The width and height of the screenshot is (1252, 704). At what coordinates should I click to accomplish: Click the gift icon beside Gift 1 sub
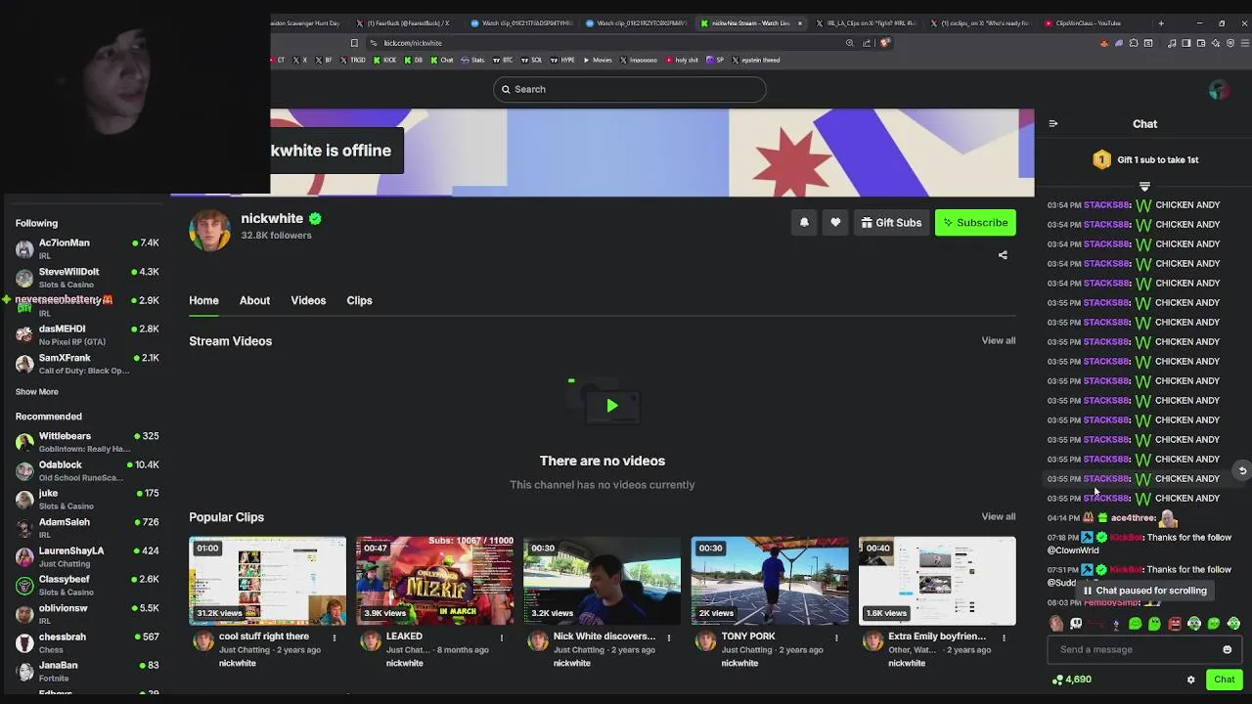click(x=1101, y=159)
